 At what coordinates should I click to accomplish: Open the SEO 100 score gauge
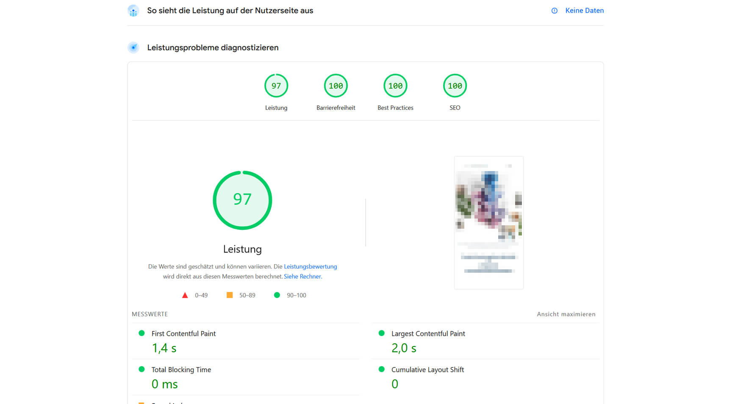pyautogui.click(x=455, y=86)
